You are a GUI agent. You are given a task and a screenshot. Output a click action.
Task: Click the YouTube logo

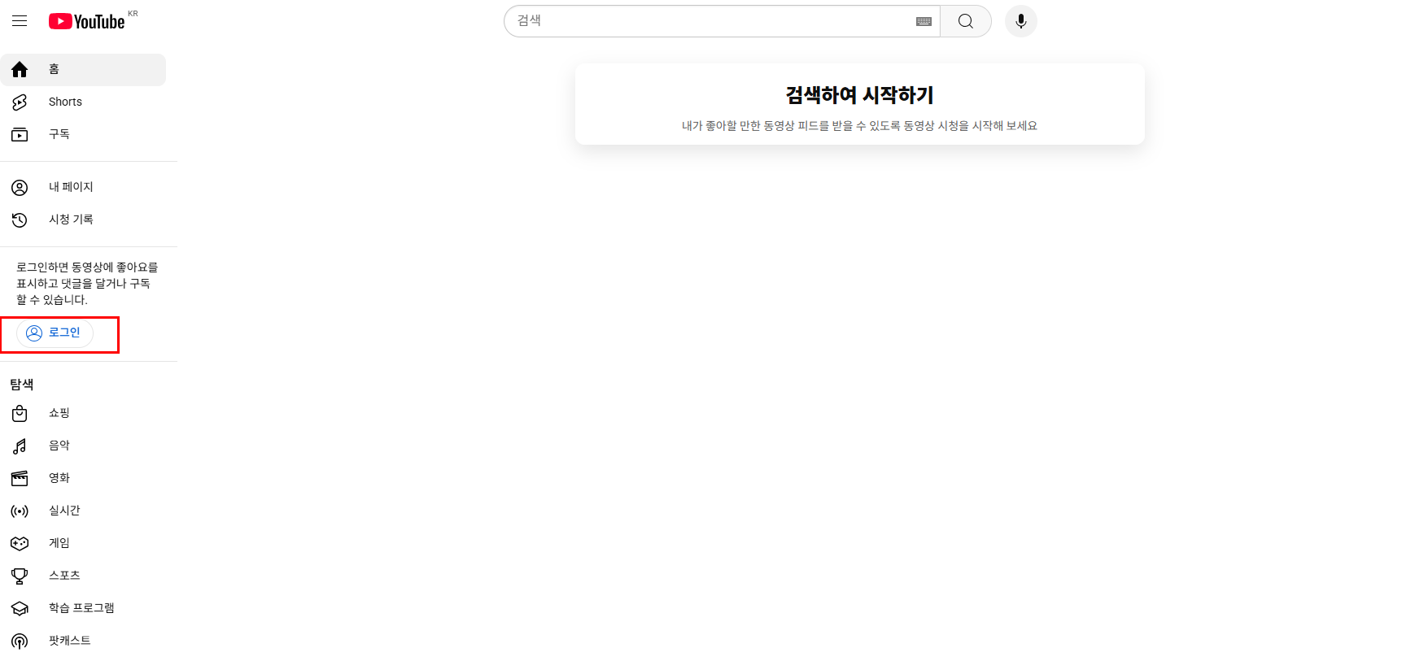87,21
